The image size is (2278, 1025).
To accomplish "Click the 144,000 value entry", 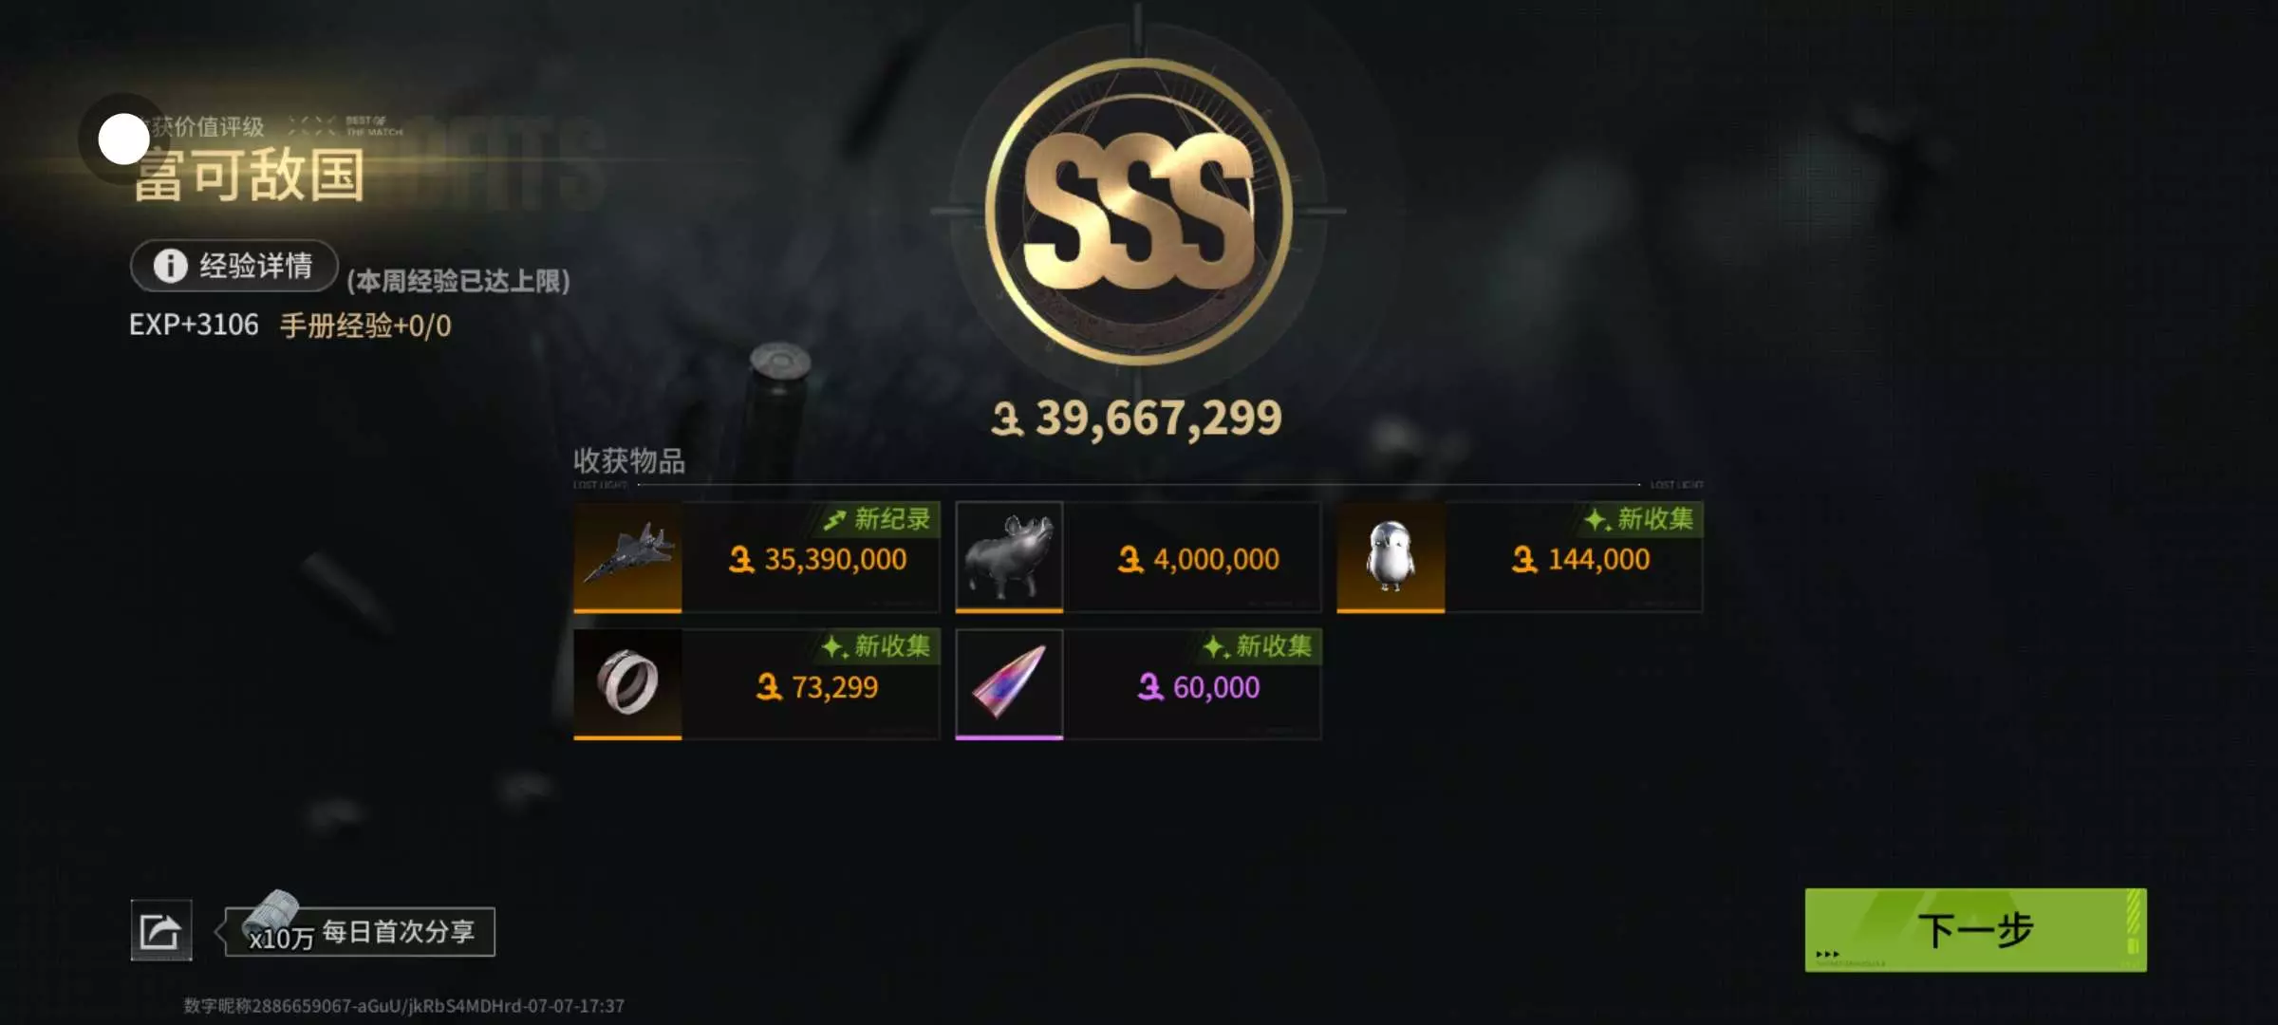I will coord(1580,559).
